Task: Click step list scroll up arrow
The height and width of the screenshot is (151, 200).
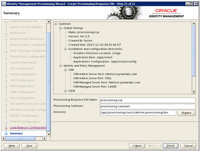Action: pyautogui.click(x=48, y=22)
